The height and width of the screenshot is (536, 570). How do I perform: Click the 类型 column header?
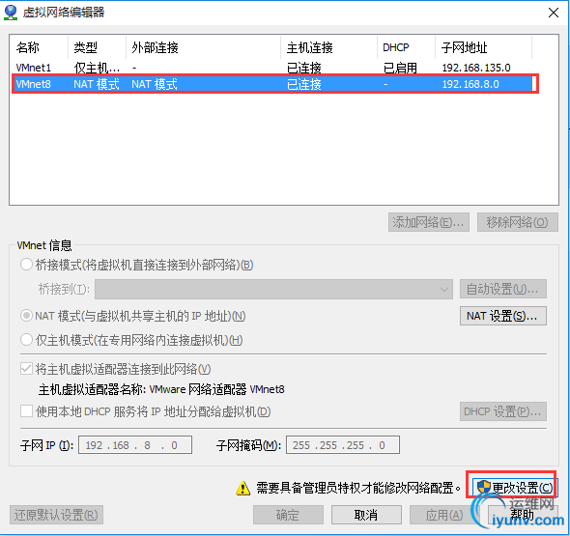[x=97, y=47]
